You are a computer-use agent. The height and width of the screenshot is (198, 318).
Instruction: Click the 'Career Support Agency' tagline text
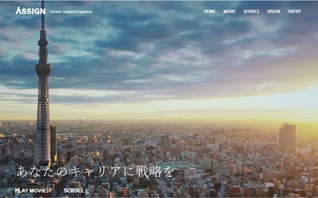point(71,12)
